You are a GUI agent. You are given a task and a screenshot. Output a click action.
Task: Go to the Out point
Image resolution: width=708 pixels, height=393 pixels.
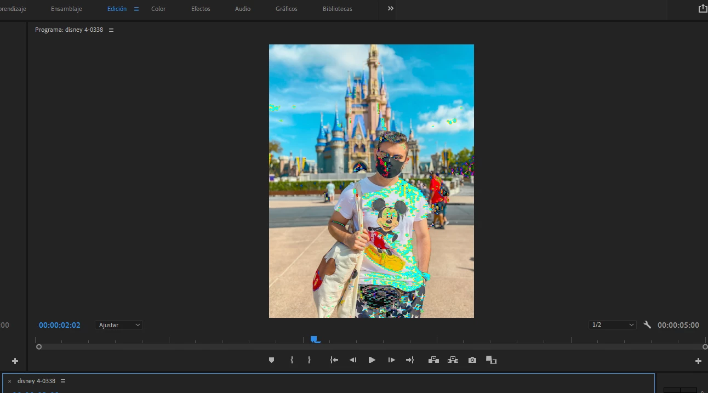coord(410,360)
